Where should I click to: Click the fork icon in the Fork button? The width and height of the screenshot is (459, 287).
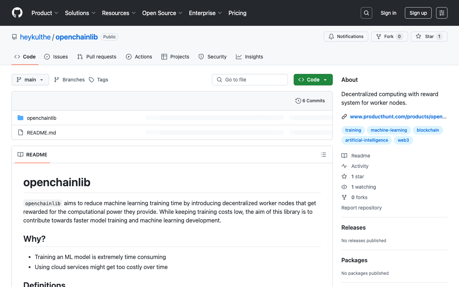379,37
